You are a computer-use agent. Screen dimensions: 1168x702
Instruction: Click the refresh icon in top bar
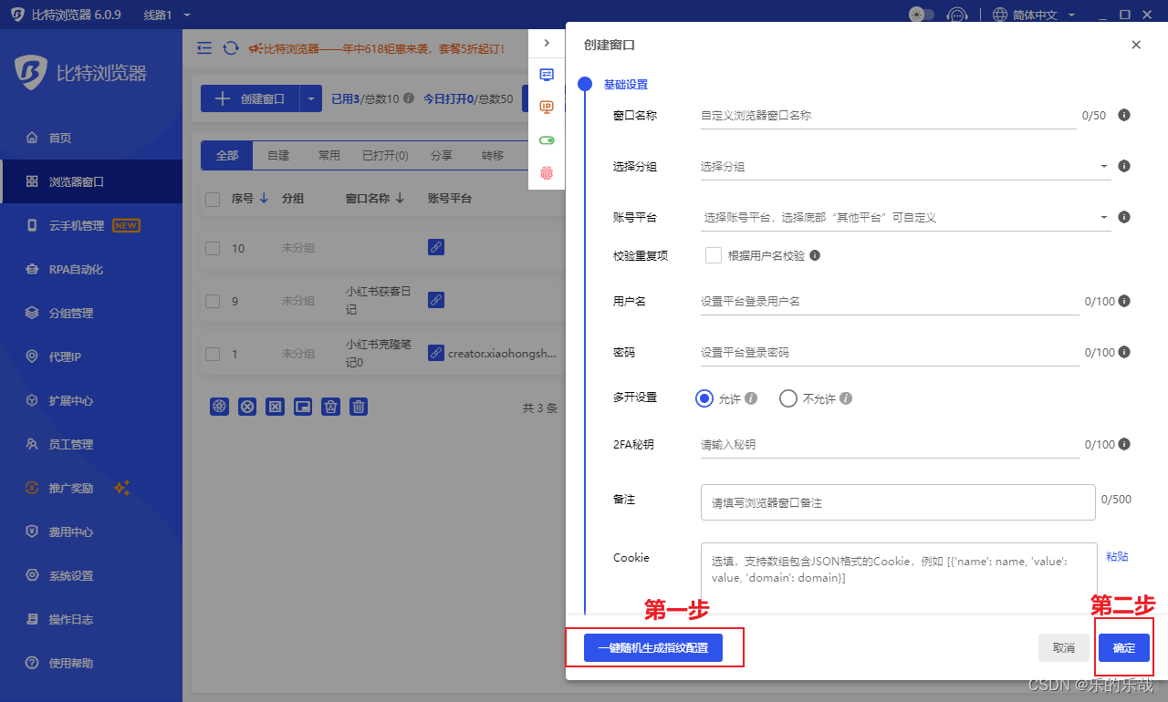click(231, 47)
